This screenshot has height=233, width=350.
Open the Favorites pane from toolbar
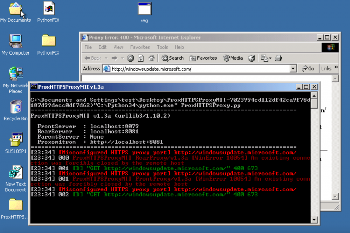click(203, 58)
